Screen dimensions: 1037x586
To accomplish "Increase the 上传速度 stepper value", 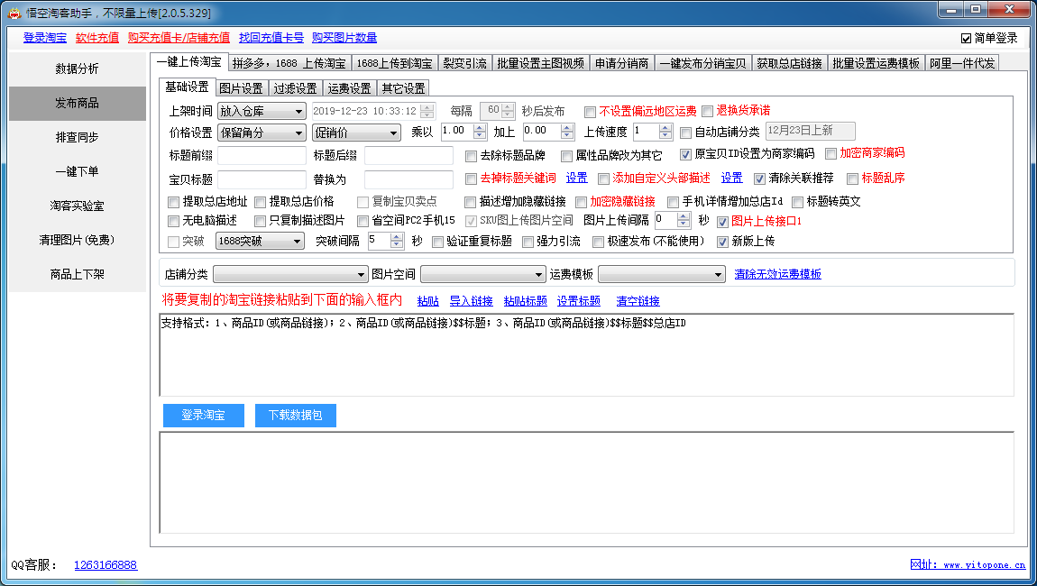I will point(666,128).
